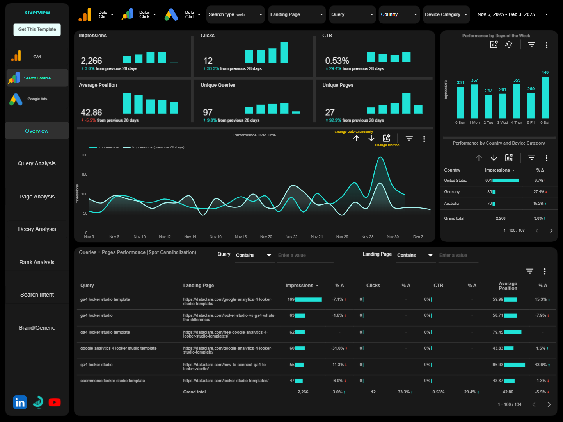Expand the Query Contains operator dropdown
The height and width of the screenshot is (422, 563).
tap(254, 255)
